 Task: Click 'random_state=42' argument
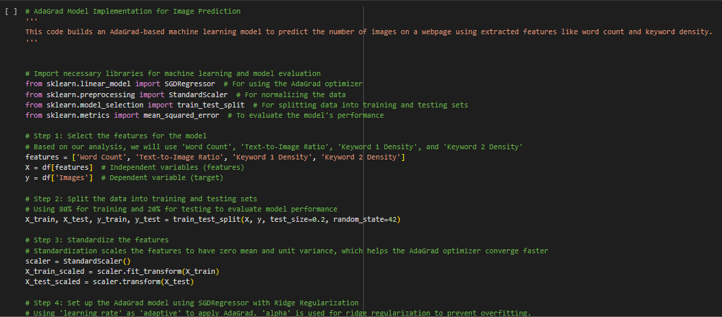[x=364, y=220]
